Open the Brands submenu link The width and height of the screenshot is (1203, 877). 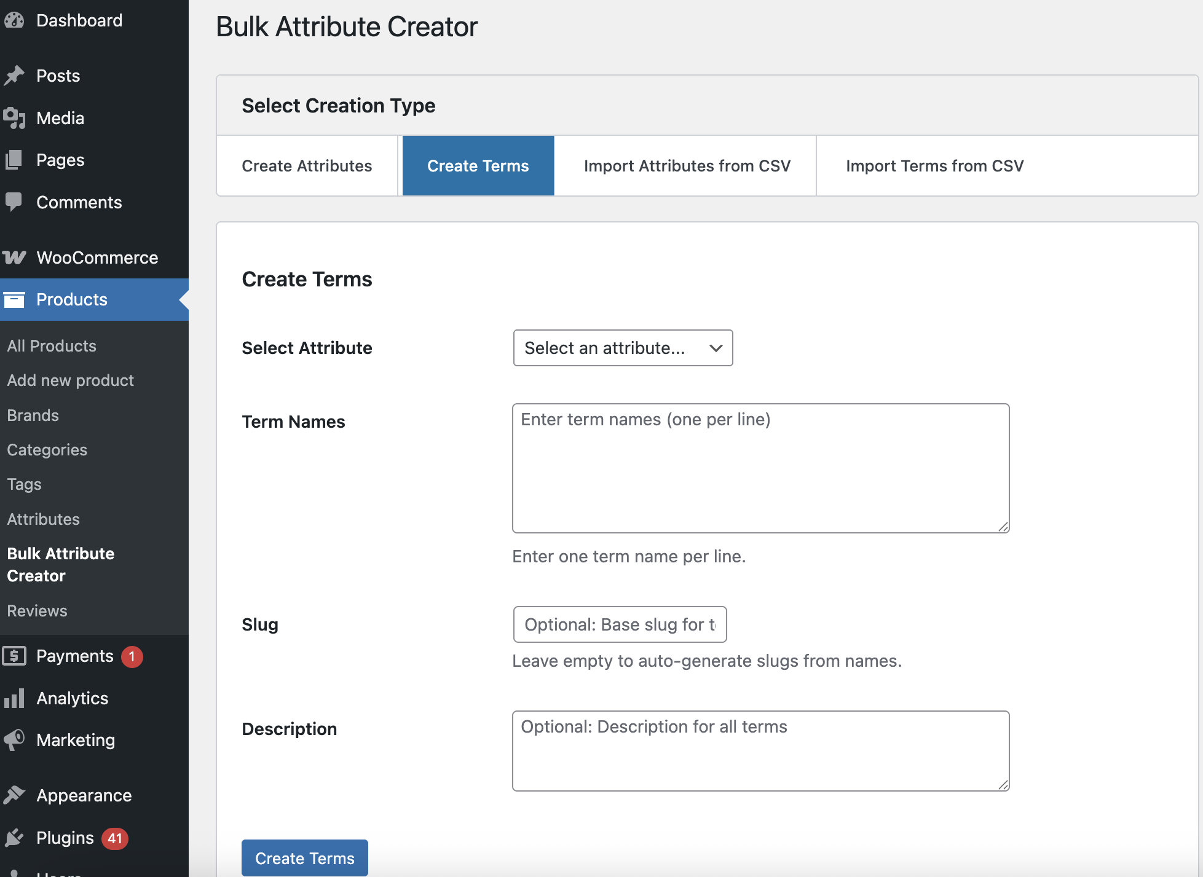click(33, 415)
